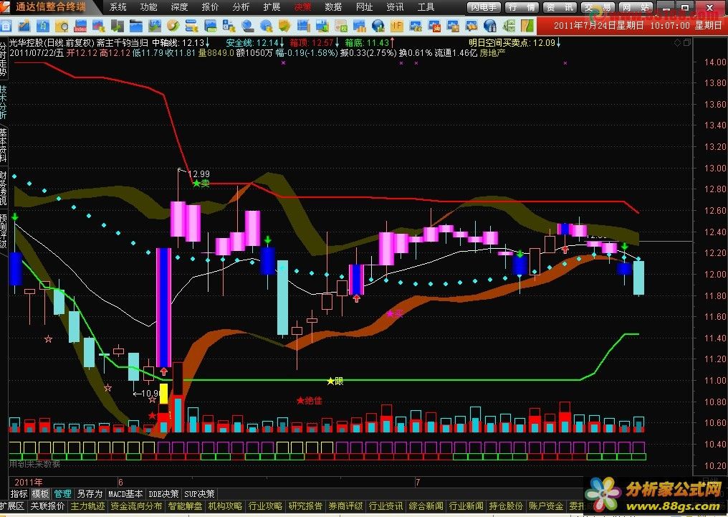Open the 资讯 menu in the menu bar
This screenshot has height=517, width=728.
coord(395,7)
